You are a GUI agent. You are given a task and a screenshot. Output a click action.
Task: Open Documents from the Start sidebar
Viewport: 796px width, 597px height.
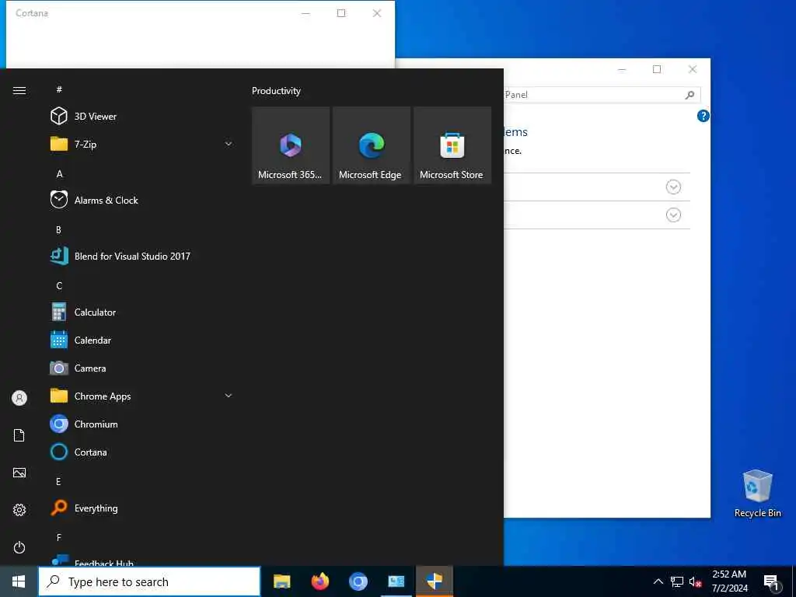pyautogui.click(x=19, y=435)
